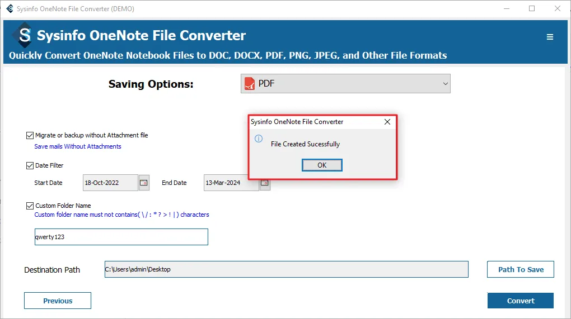Click the Sysinfo S logo in banner
Image resolution: width=571 pixels, height=319 pixels.
click(24, 35)
